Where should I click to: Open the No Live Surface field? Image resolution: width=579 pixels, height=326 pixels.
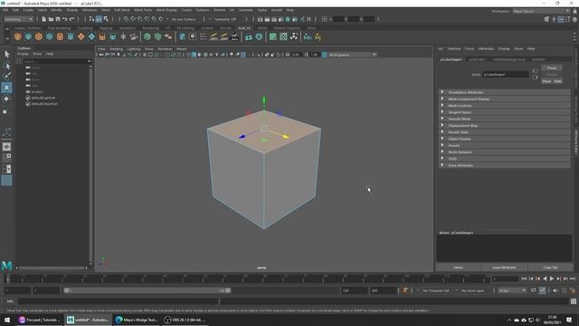(184, 19)
